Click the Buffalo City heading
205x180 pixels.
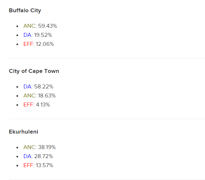(25, 10)
